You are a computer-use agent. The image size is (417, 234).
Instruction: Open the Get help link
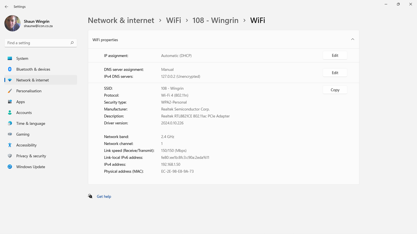point(104,197)
